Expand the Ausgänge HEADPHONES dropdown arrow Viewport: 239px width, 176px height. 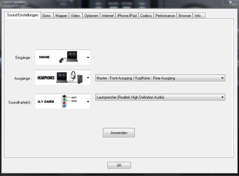(x=88, y=78)
